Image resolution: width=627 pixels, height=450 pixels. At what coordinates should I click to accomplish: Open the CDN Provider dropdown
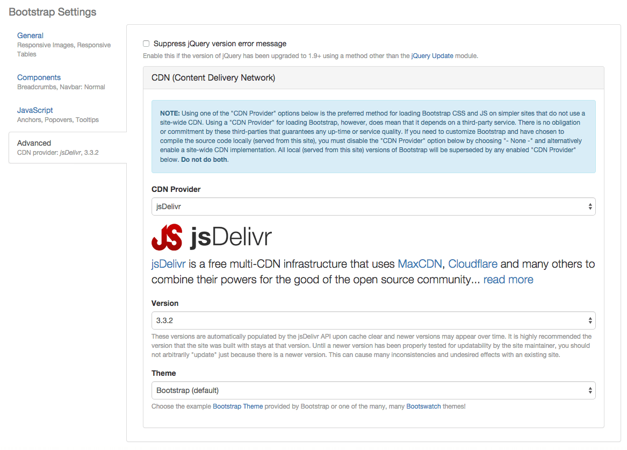(x=373, y=207)
